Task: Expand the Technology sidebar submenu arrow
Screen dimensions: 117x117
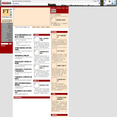Action: pyautogui.click(x=12, y=31)
